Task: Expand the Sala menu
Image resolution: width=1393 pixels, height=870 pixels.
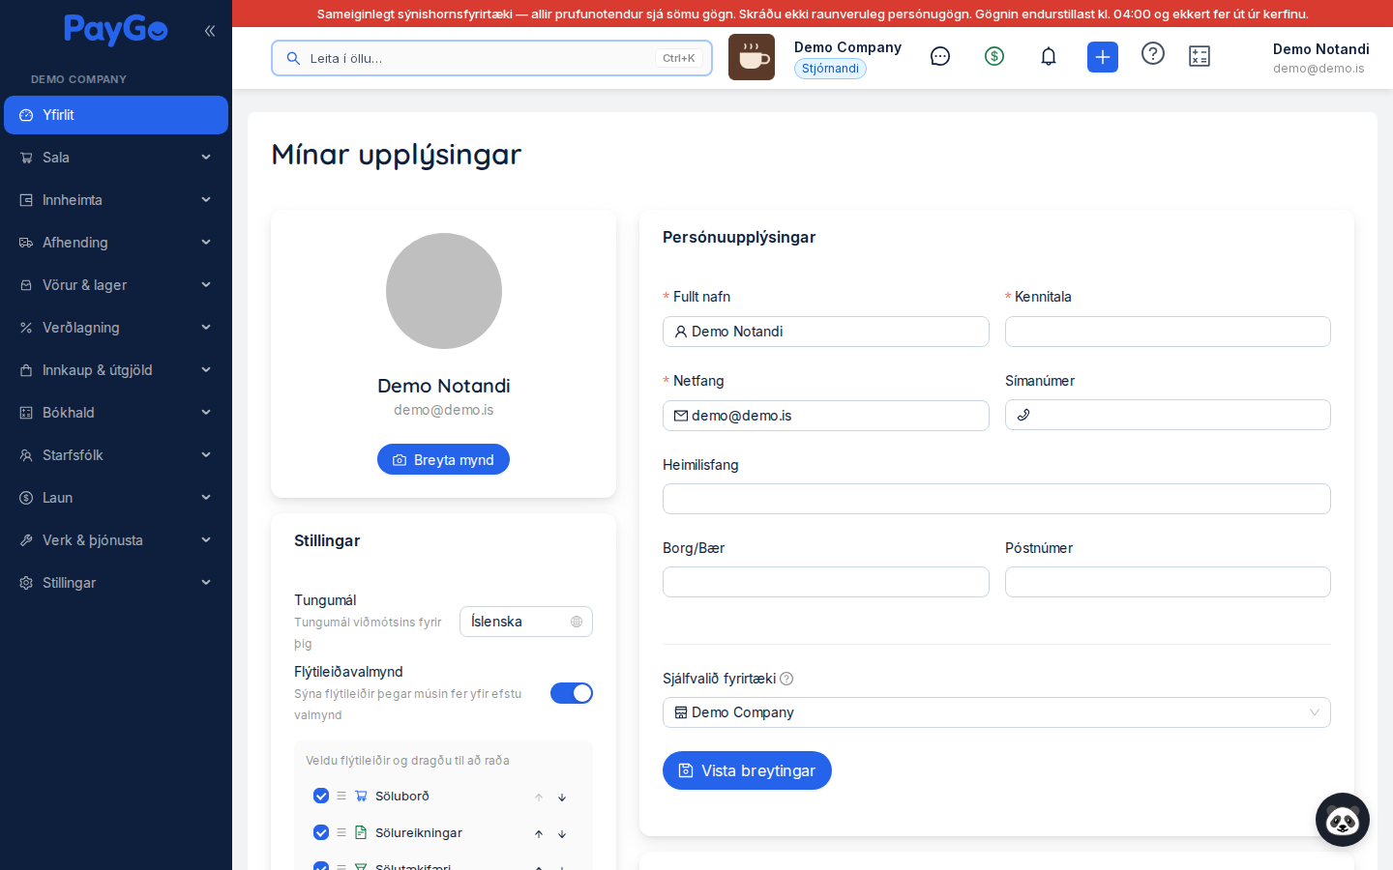Action: coord(116,158)
